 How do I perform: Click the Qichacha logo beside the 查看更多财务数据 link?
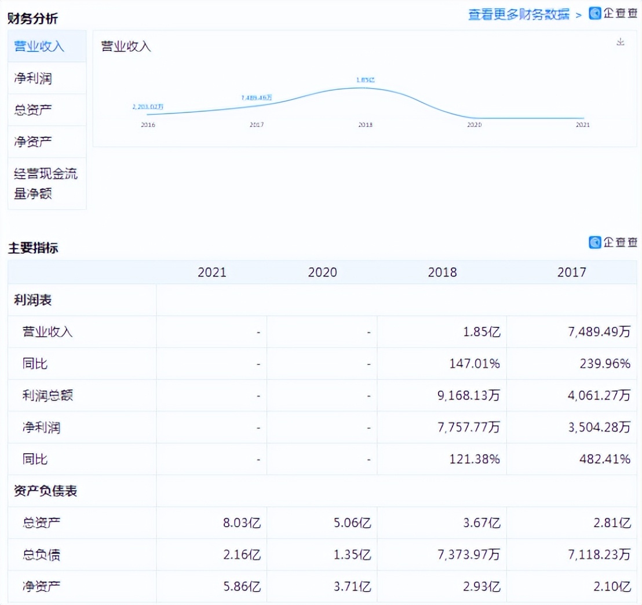(613, 13)
